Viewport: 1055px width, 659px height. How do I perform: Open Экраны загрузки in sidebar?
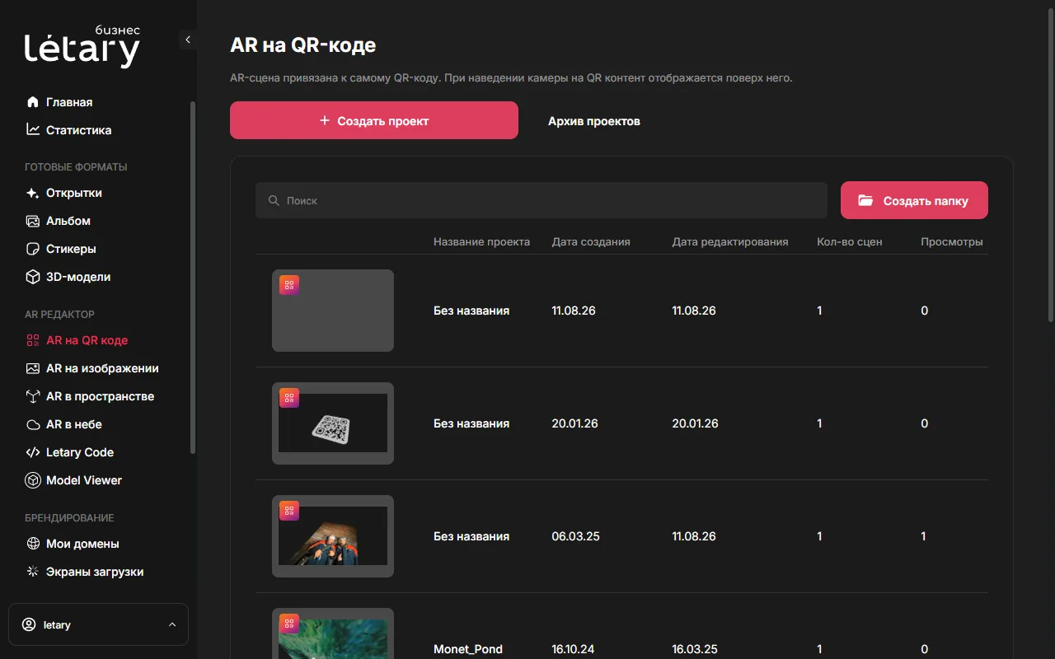(95, 572)
